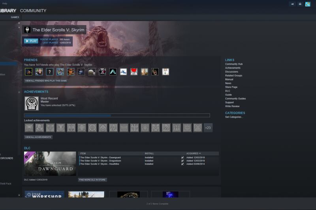
Task: Open the friend avatar with question mark
Action: 50,72
